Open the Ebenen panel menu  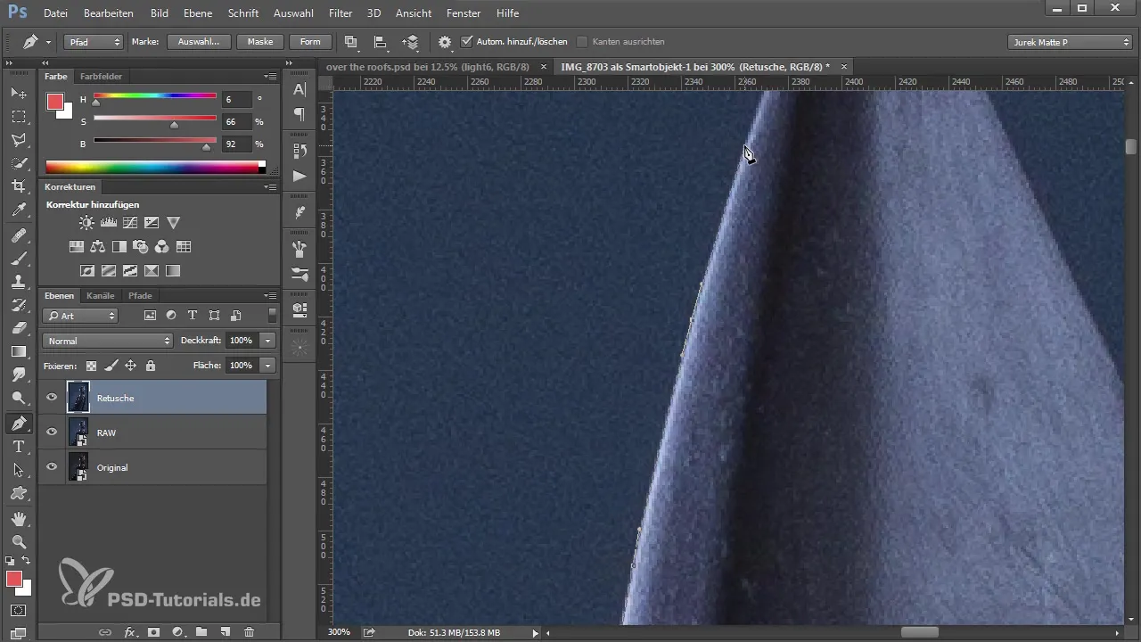coord(270,296)
